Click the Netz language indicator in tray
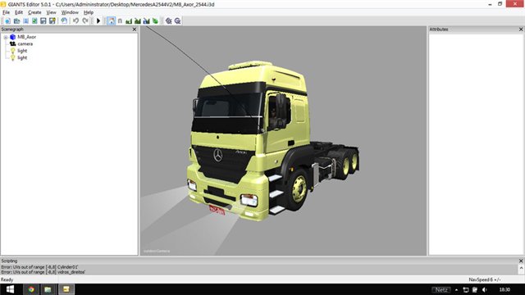Image resolution: width=525 pixels, height=295 pixels. pyautogui.click(x=441, y=289)
